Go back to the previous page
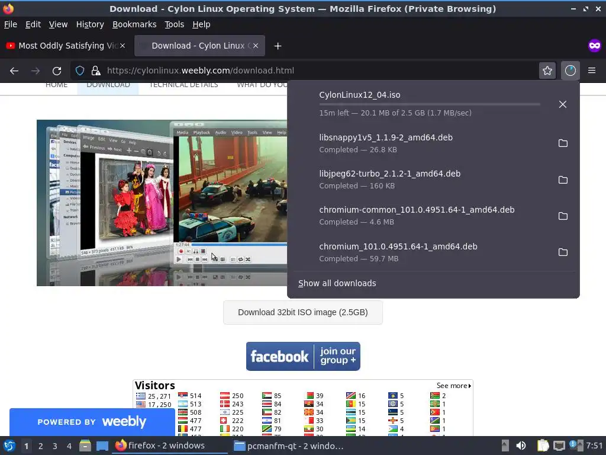Image resolution: width=606 pixels, height=455 pixels. (x=14, y=71)
